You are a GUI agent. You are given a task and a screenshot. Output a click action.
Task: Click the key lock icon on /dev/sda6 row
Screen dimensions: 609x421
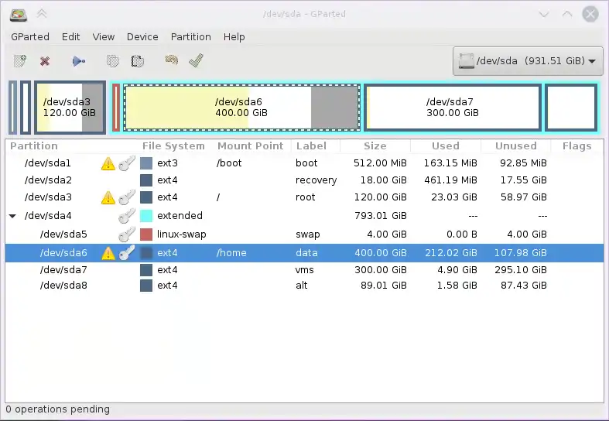point(127,252)
